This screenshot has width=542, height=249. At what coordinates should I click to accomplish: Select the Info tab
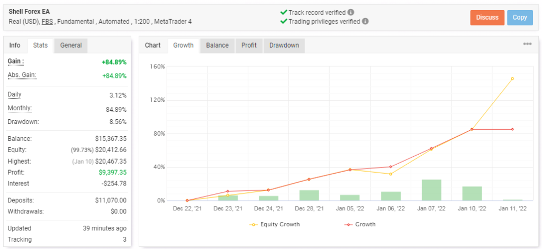pos(15,46)
